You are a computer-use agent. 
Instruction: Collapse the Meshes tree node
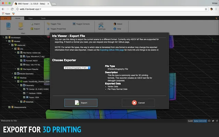(x=12, y=77)
